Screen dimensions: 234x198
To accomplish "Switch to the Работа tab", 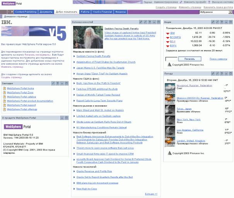I will (x=85, y=12).
